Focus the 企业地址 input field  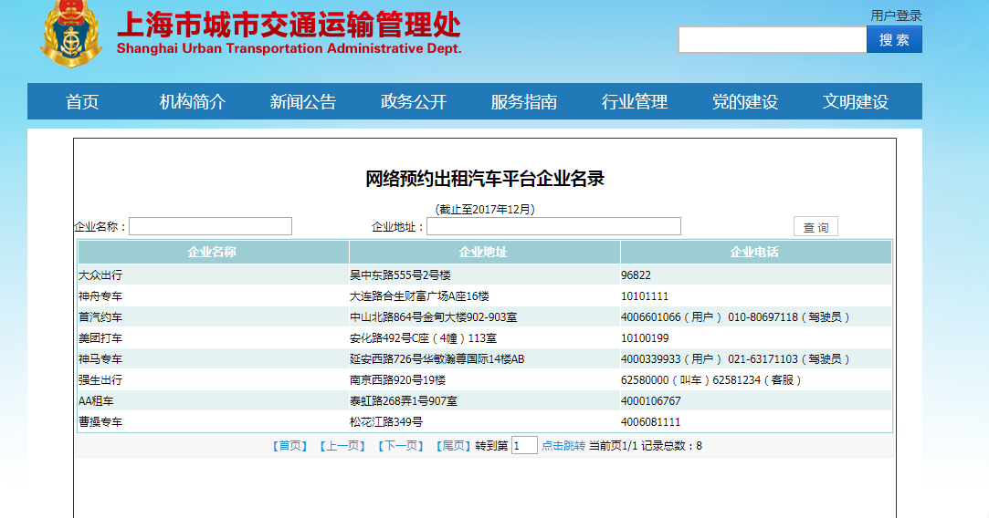coord(553,226)
